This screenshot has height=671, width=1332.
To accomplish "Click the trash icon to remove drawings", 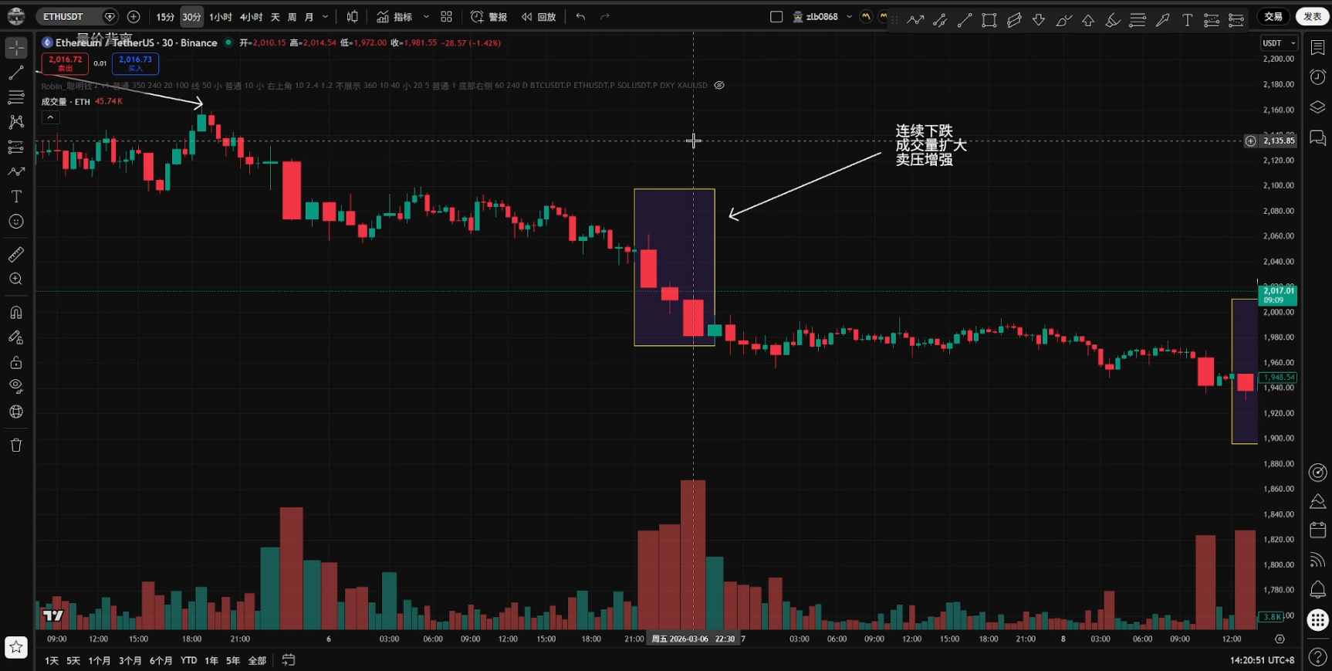I will [15, 445].
